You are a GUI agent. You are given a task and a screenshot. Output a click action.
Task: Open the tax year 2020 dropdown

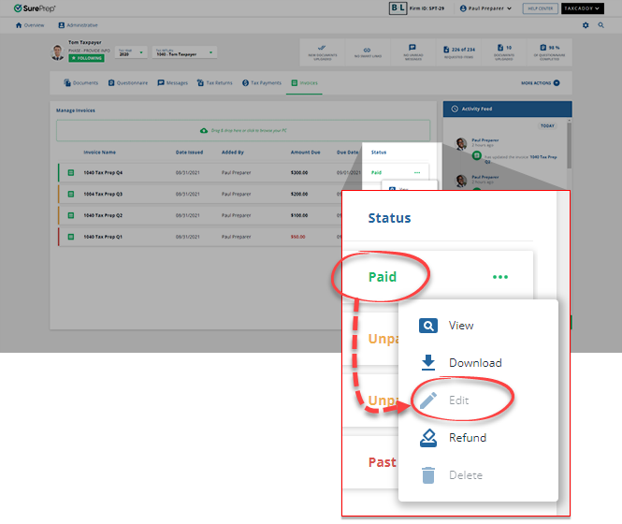(131, 52)
